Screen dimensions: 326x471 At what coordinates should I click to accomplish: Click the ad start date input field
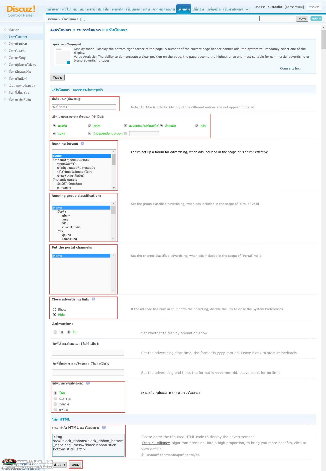pyautogui.click(x=88, y=353)
